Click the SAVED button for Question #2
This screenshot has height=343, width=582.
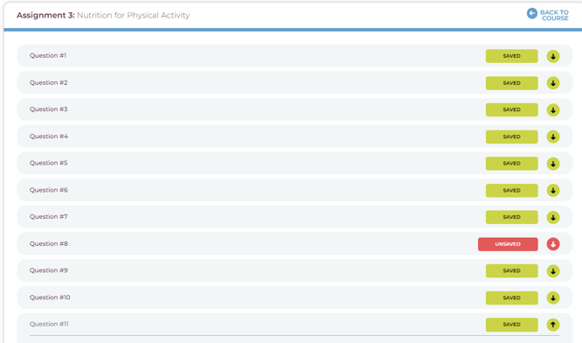pos(511,83)
